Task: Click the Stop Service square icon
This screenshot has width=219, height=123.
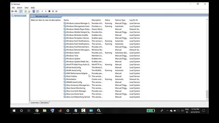Action: (49, 11)
